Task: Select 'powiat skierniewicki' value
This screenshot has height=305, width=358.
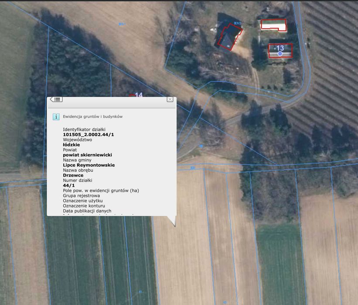Action: click(88, 155)
